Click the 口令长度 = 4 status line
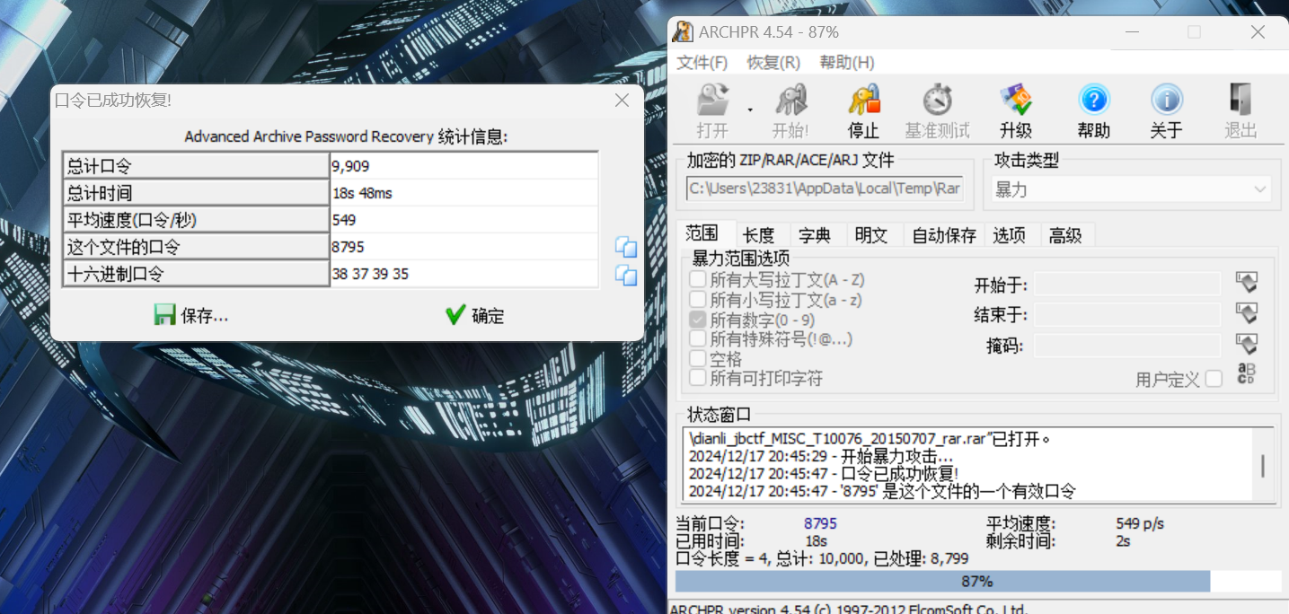This screenshot has width=1289, height=614. tap(822, 559)
